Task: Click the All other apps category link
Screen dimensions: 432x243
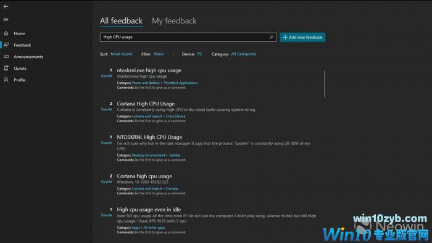Action: click(154, 228)
